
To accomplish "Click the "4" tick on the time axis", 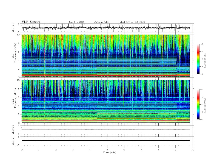I will [x=90, y=150].
